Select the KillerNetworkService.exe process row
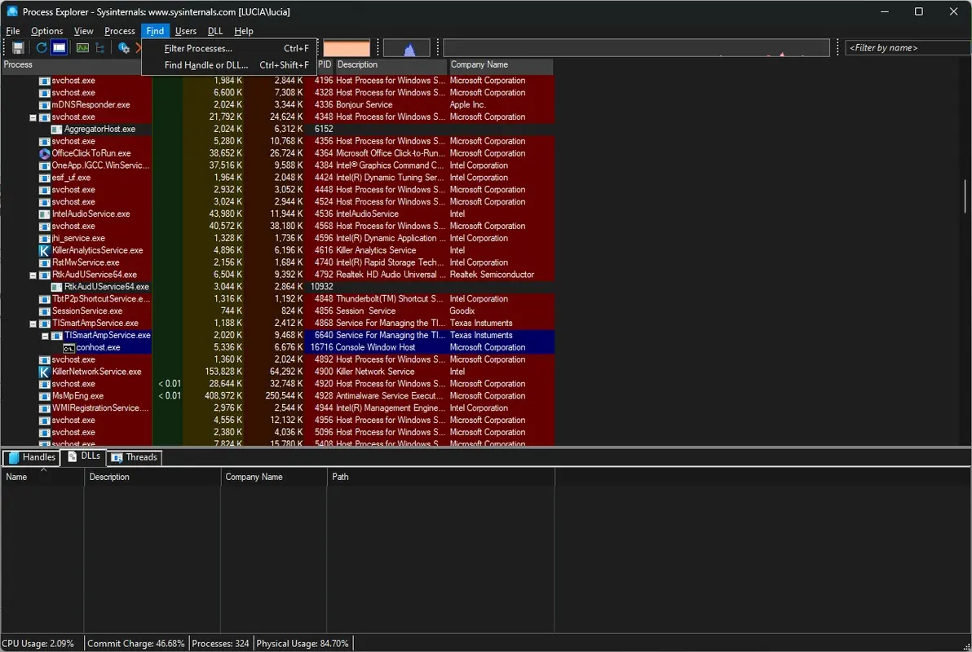 [x=277, y=372]
